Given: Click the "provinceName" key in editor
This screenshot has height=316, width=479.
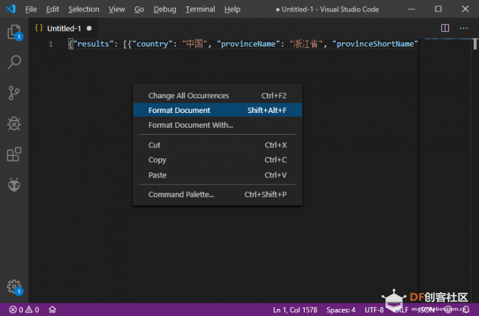Looking at the screenshot, I should coord(248,44).
